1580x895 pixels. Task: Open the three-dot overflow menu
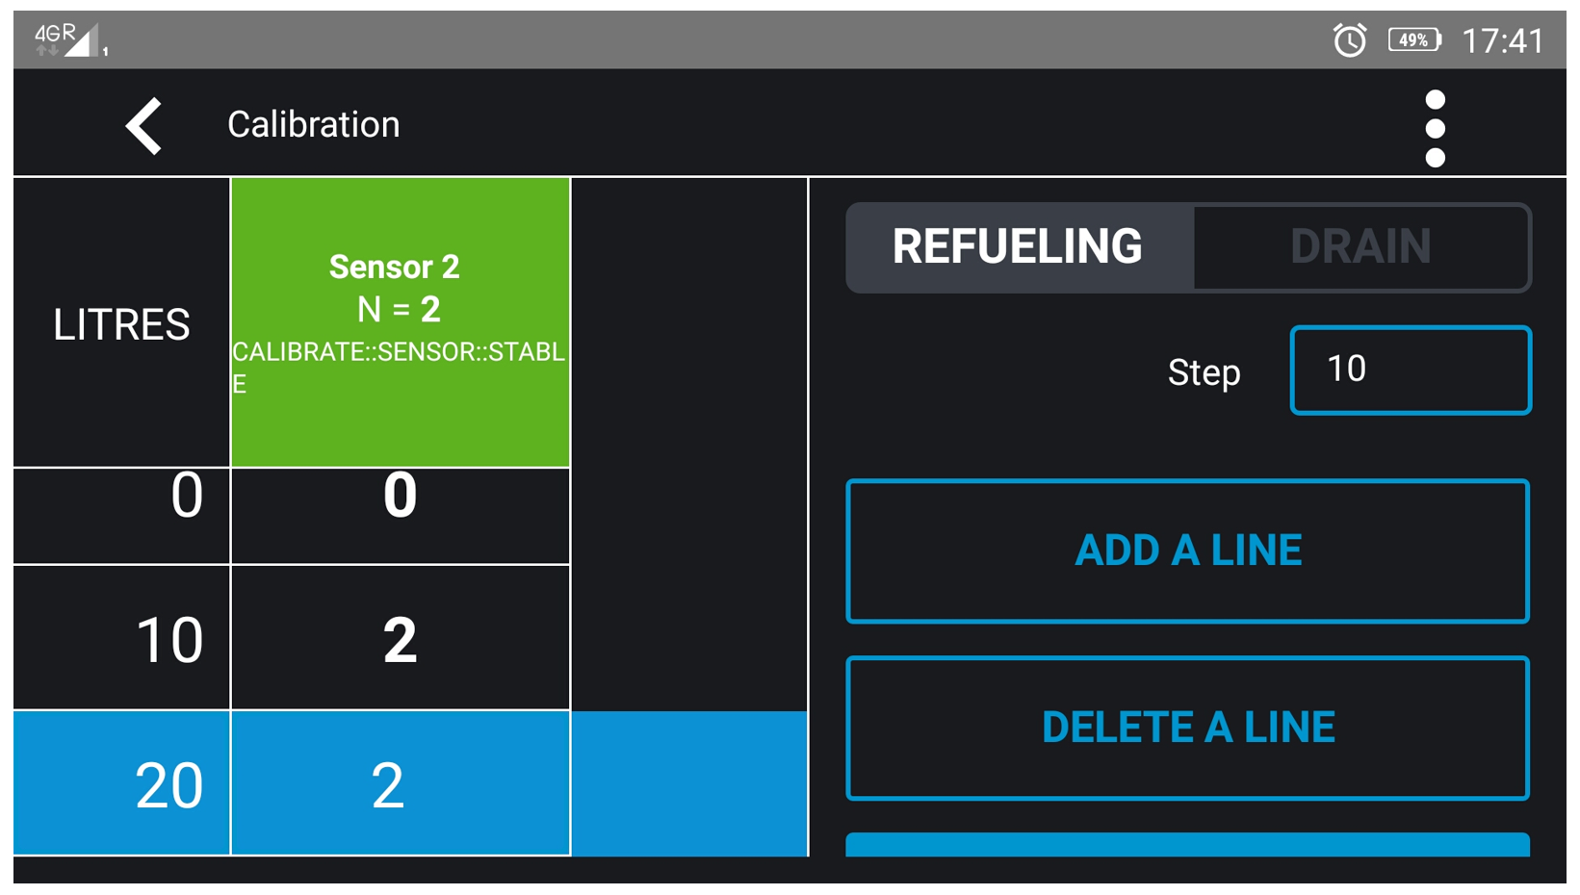[1434, 128]
